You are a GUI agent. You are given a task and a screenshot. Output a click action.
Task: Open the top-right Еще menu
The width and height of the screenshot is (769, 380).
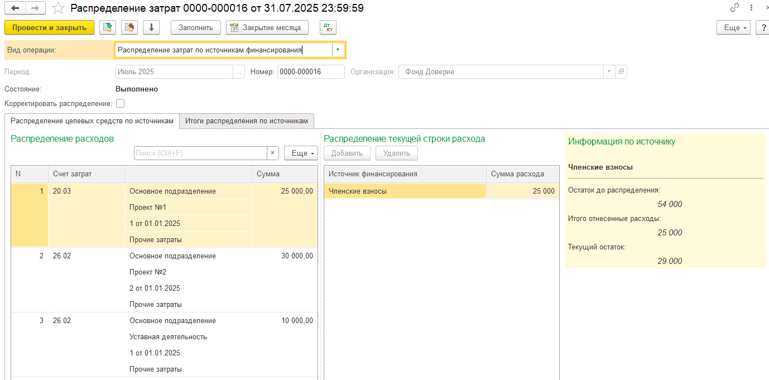[733, 27]
